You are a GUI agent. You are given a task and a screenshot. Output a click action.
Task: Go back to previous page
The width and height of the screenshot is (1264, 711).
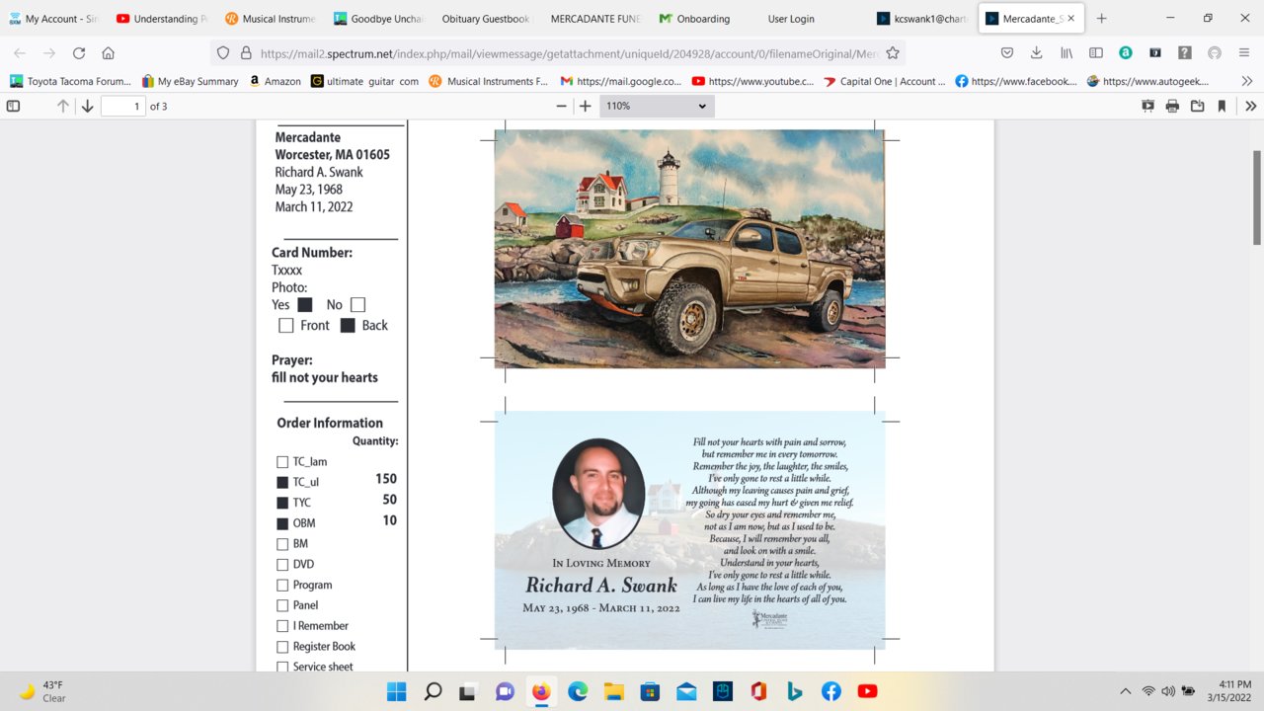[20, 53]
